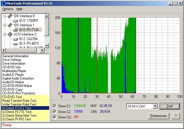
Task: Click the device tree scroll down arrow
Action: click(47, 46)
